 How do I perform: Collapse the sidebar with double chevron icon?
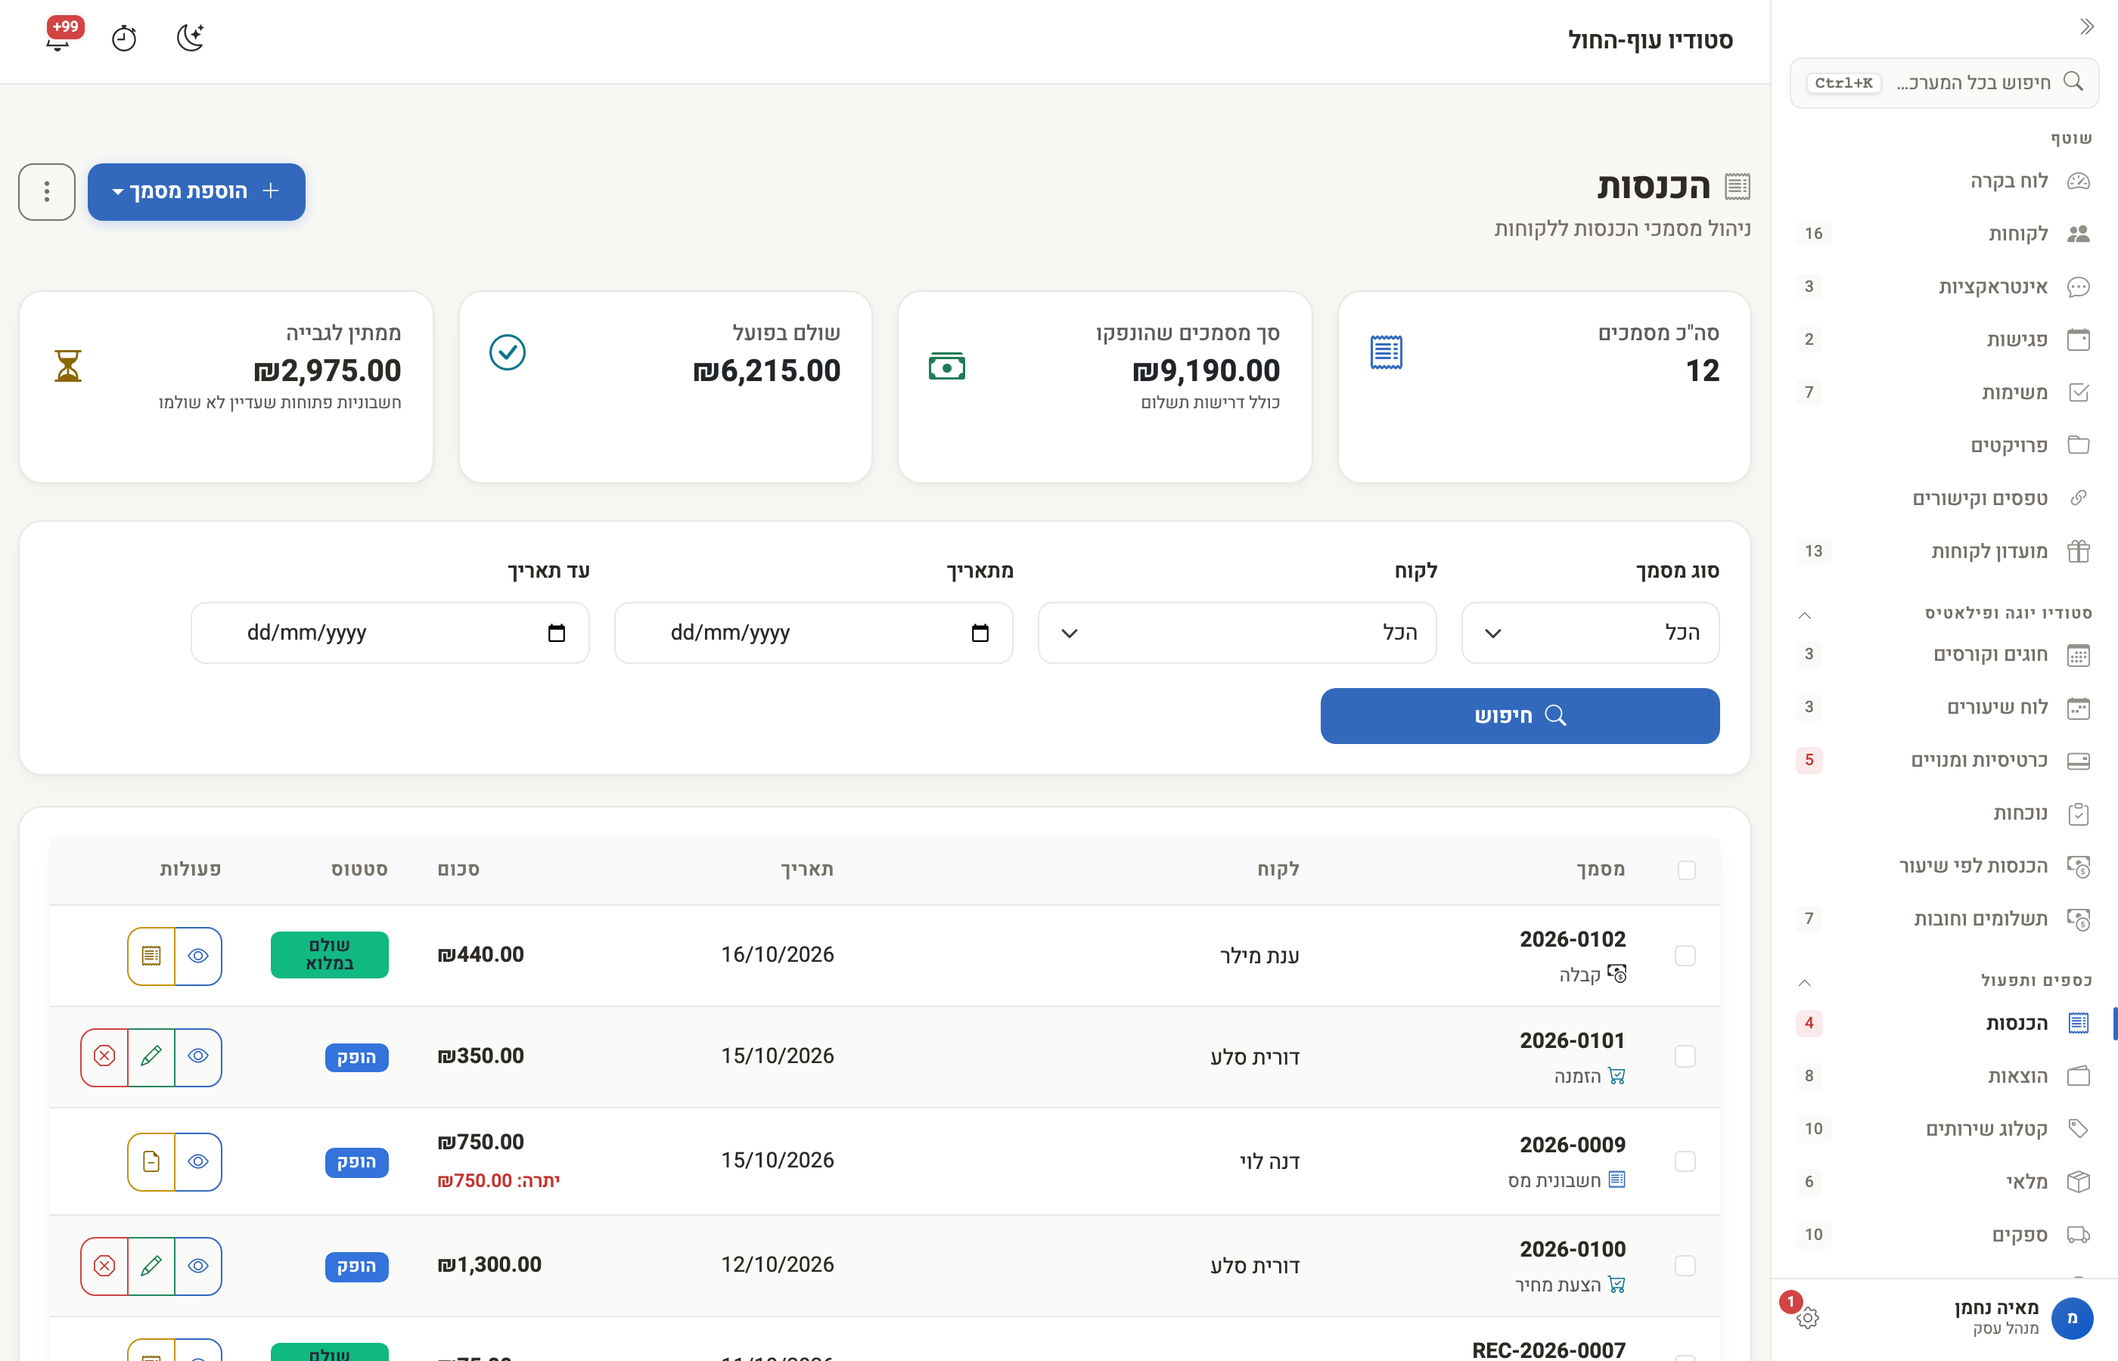[2086, 26]
